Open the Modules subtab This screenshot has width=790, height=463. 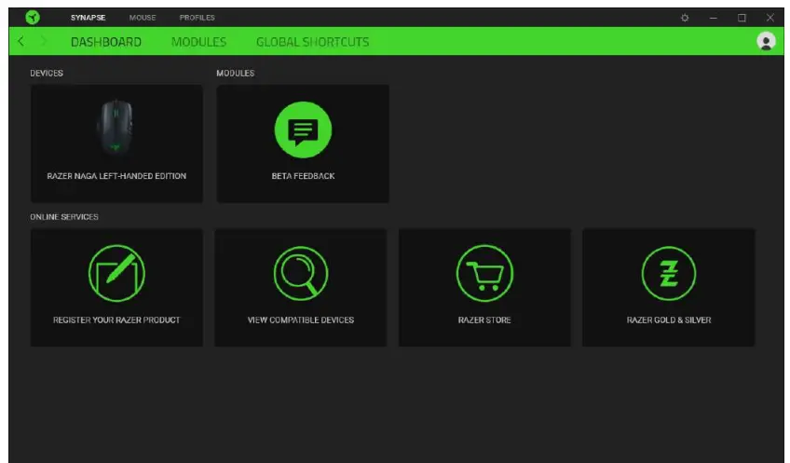tap(198, 42)
